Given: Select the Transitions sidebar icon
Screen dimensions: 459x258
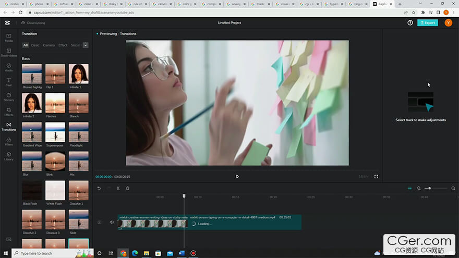Looking at the screenshot, I should 9,127.
